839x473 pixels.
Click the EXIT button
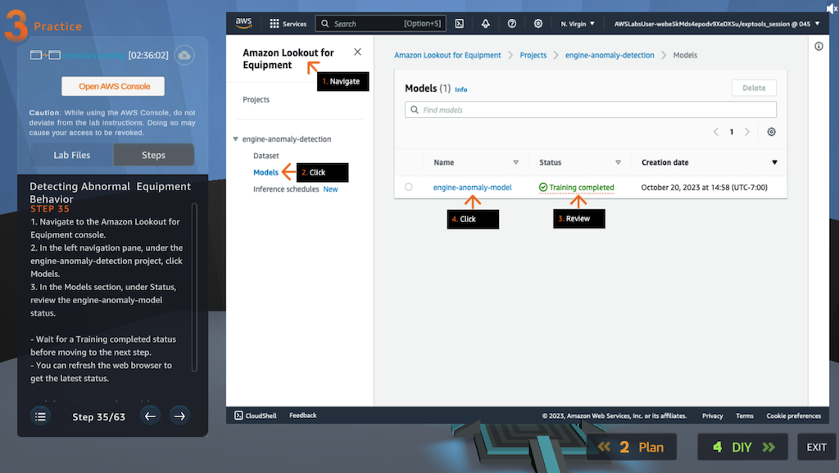[x=817, y=447]
